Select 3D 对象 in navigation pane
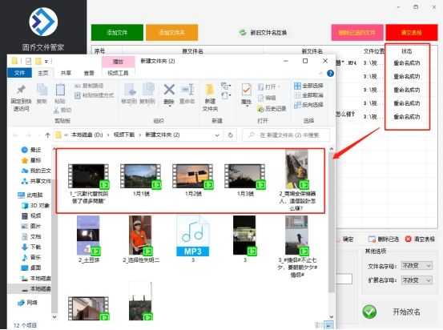 tap(36, 205)
